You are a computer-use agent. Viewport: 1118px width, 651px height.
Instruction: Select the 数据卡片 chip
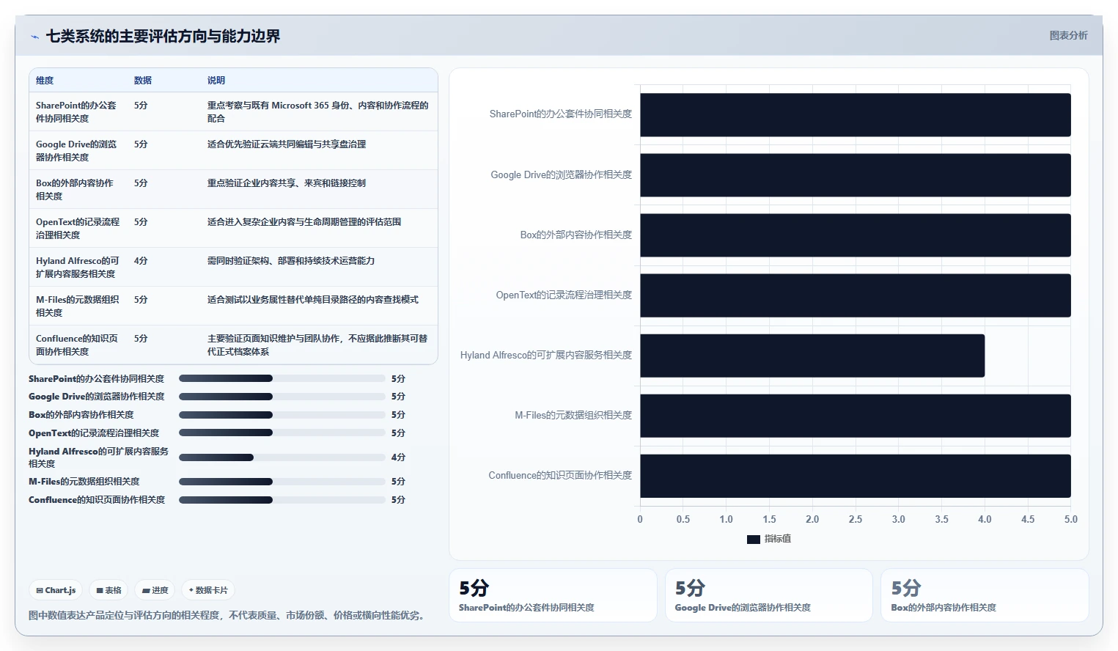pos(208,590)
